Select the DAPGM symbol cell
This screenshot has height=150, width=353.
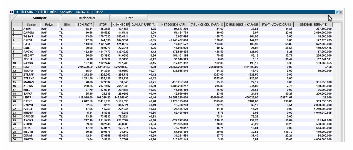[31, 33]
